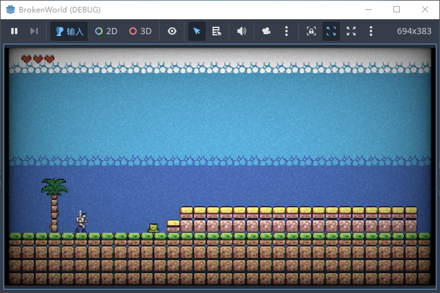Click the green slime enemy in game
Viewport: 440px width, 293px height.
point(154,228)
